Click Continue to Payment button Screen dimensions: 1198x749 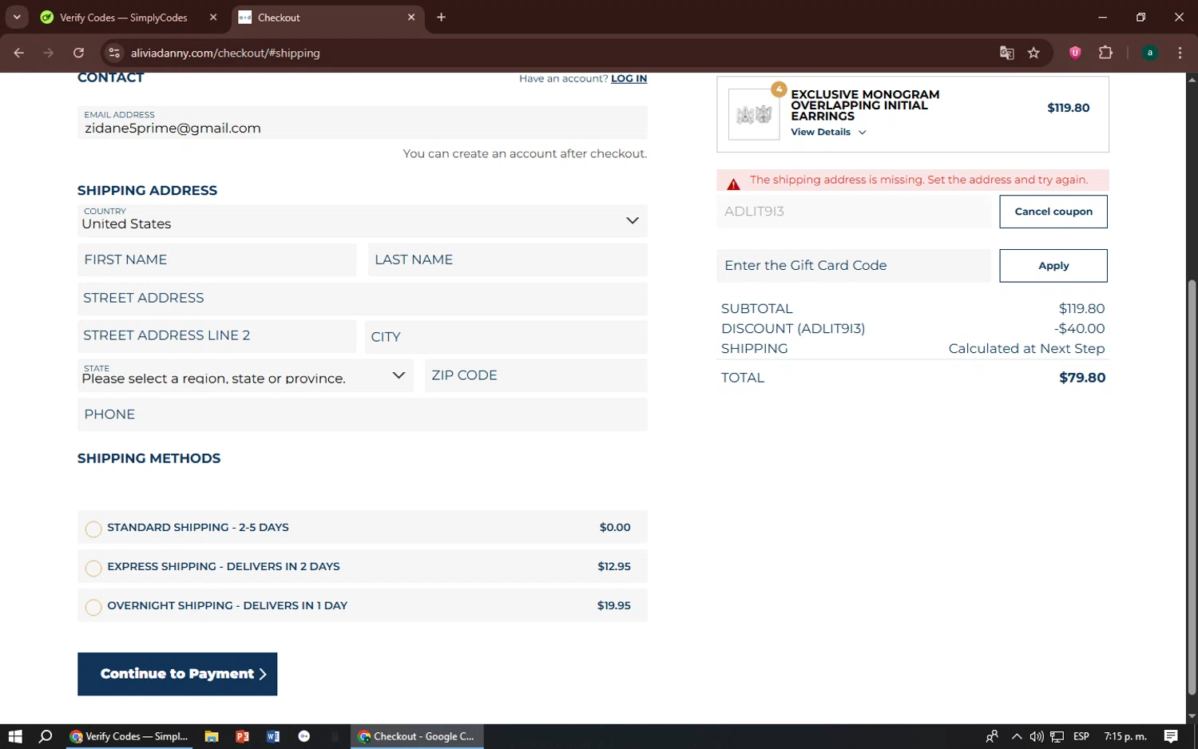point(177,674)
